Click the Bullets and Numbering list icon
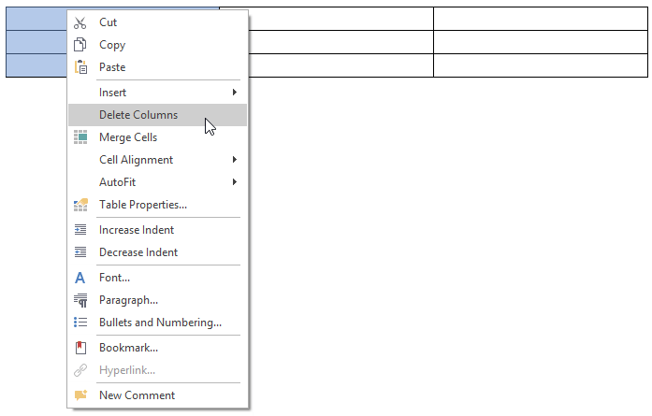 [80, 323]
